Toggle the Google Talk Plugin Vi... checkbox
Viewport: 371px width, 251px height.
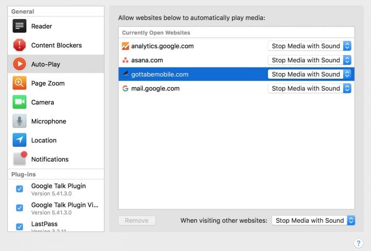coord(20,208)
